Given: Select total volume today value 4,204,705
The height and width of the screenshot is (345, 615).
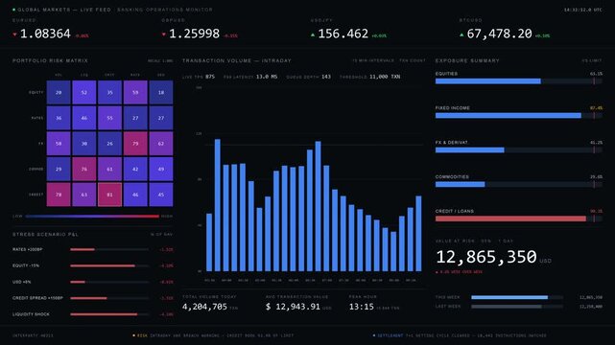Looking at the screenshot, I should tap(204, 307).
